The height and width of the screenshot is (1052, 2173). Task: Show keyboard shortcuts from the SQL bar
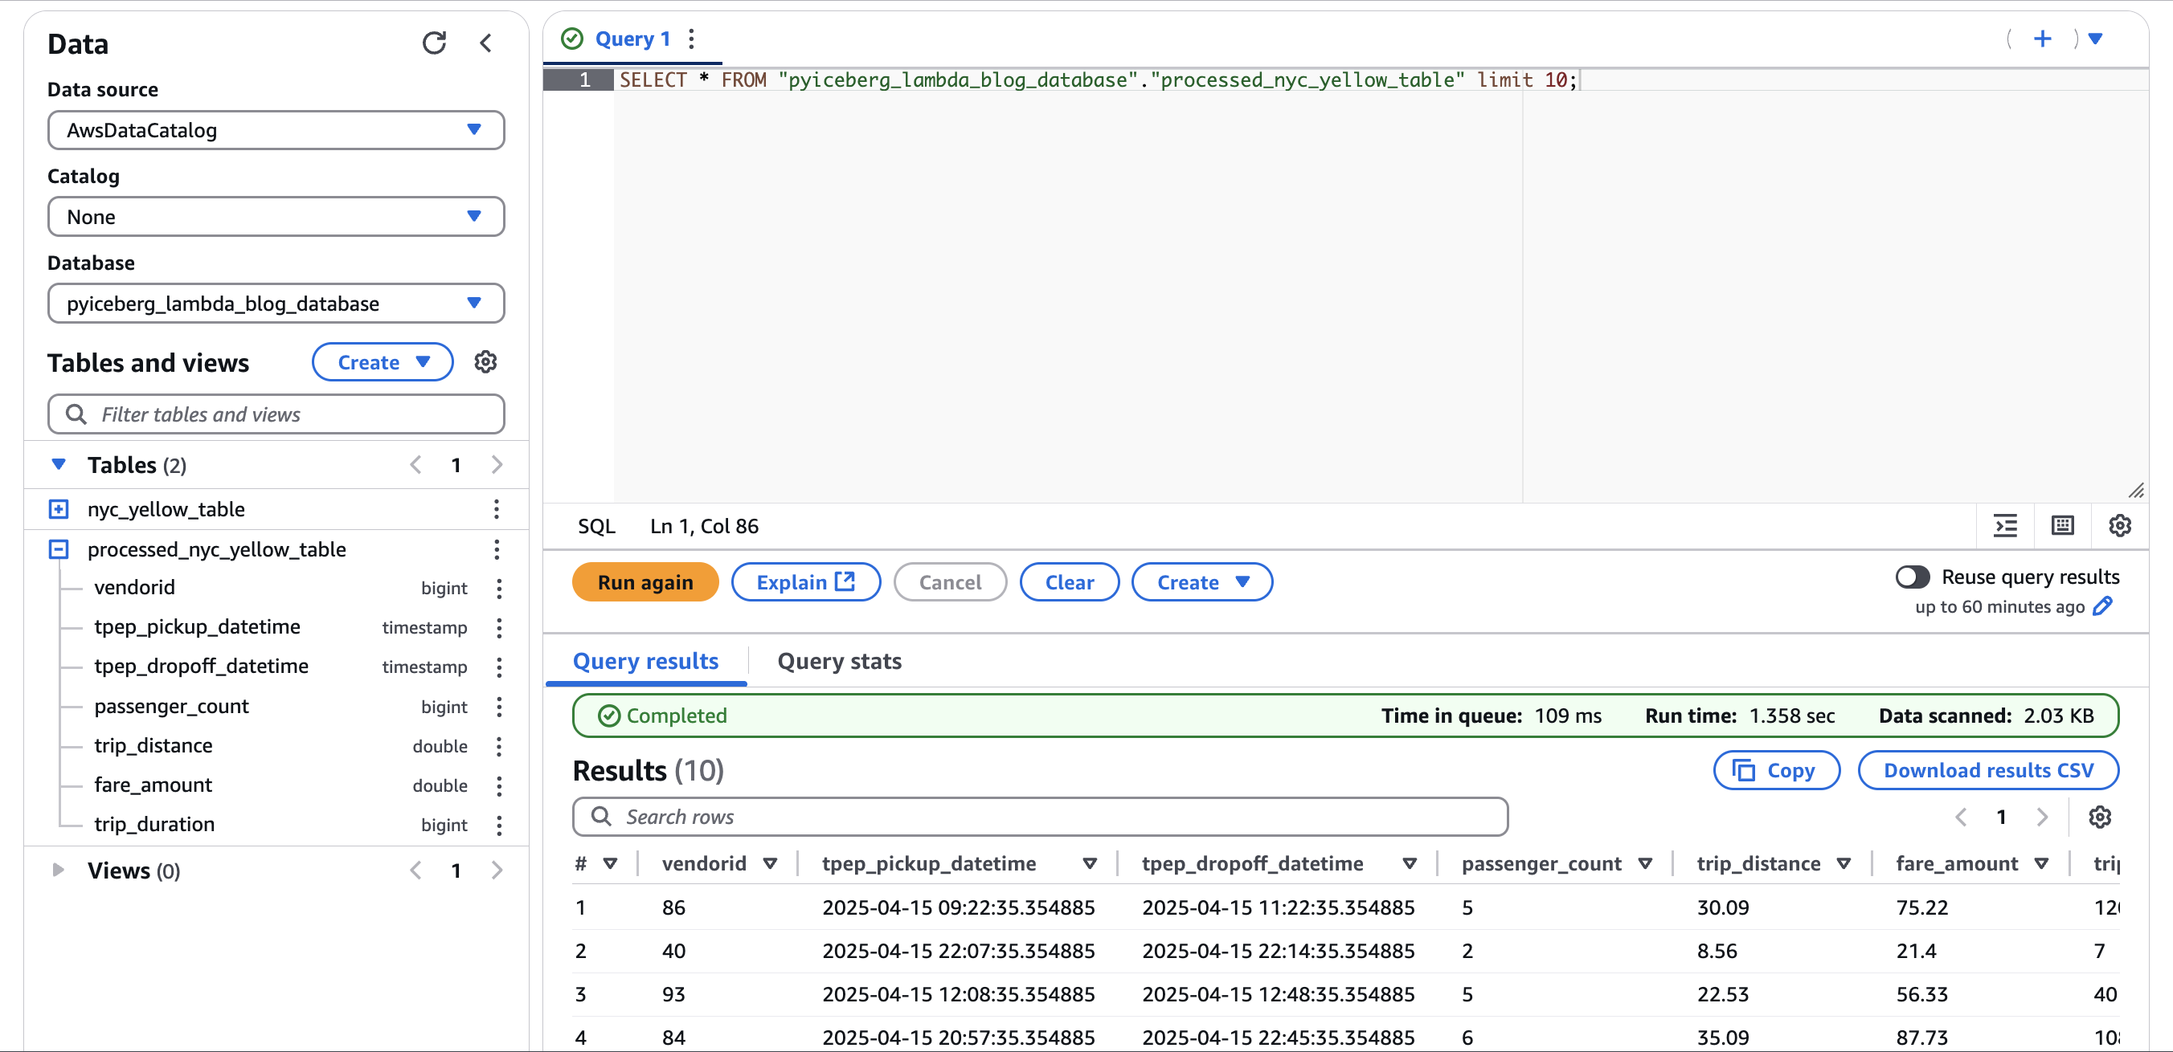coord(2062,525)
